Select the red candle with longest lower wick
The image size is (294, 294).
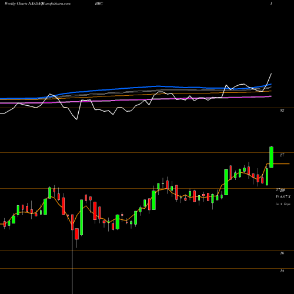pyautogui.click(x=72, y=222)
